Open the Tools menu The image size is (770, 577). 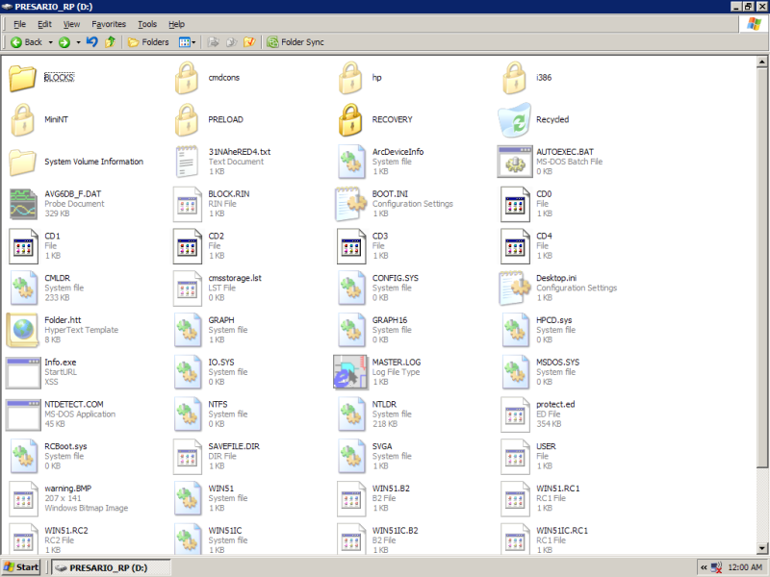[147, 24]
